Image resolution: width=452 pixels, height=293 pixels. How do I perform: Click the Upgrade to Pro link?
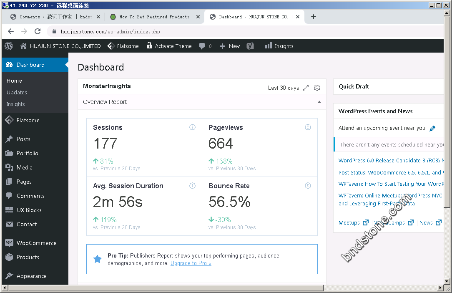click(x=191, y=263)
